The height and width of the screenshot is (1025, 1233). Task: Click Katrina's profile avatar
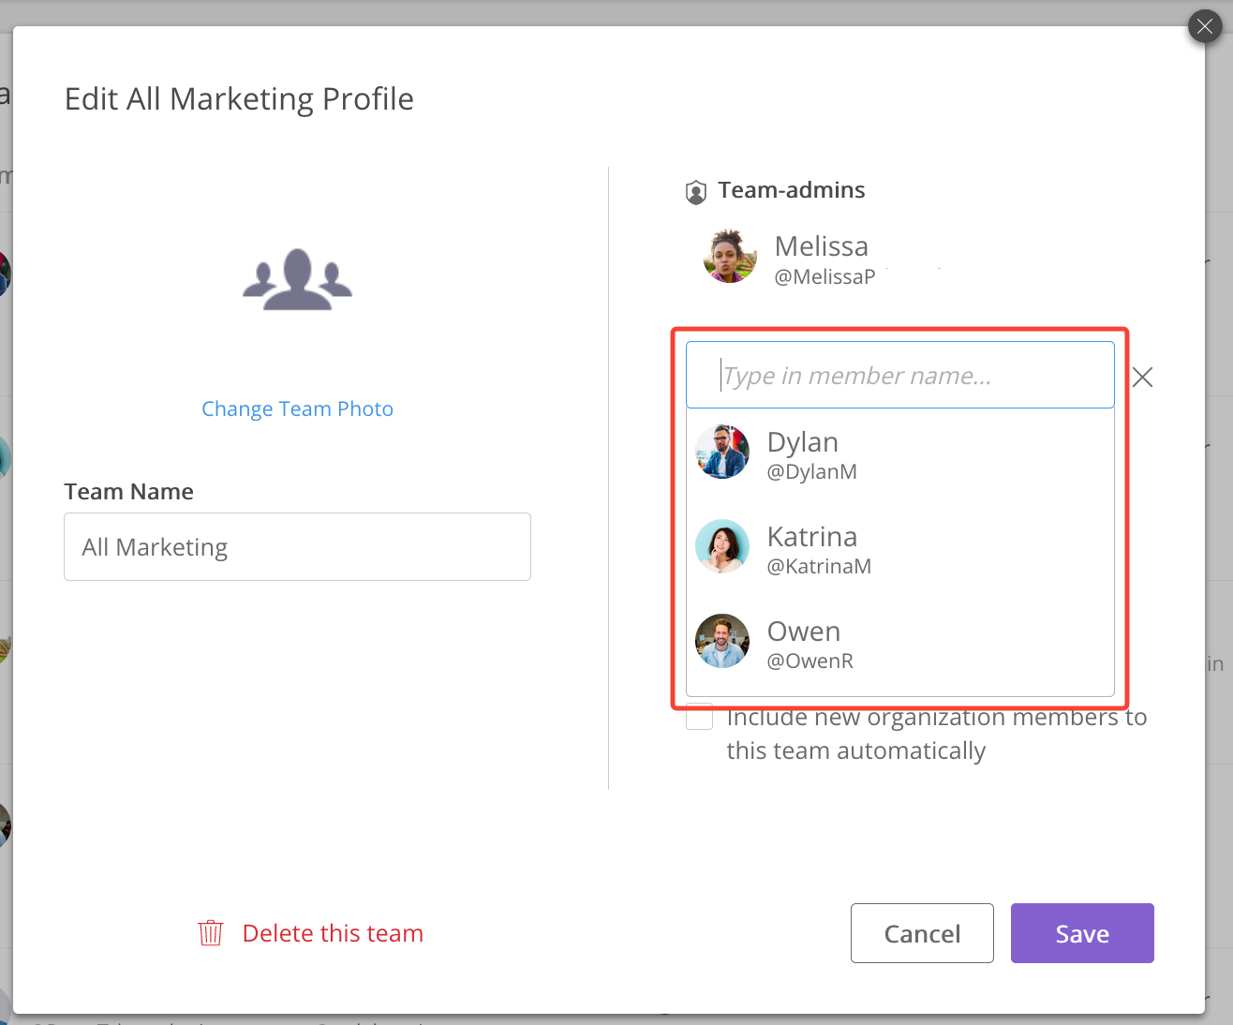click(x=722, y=546)
